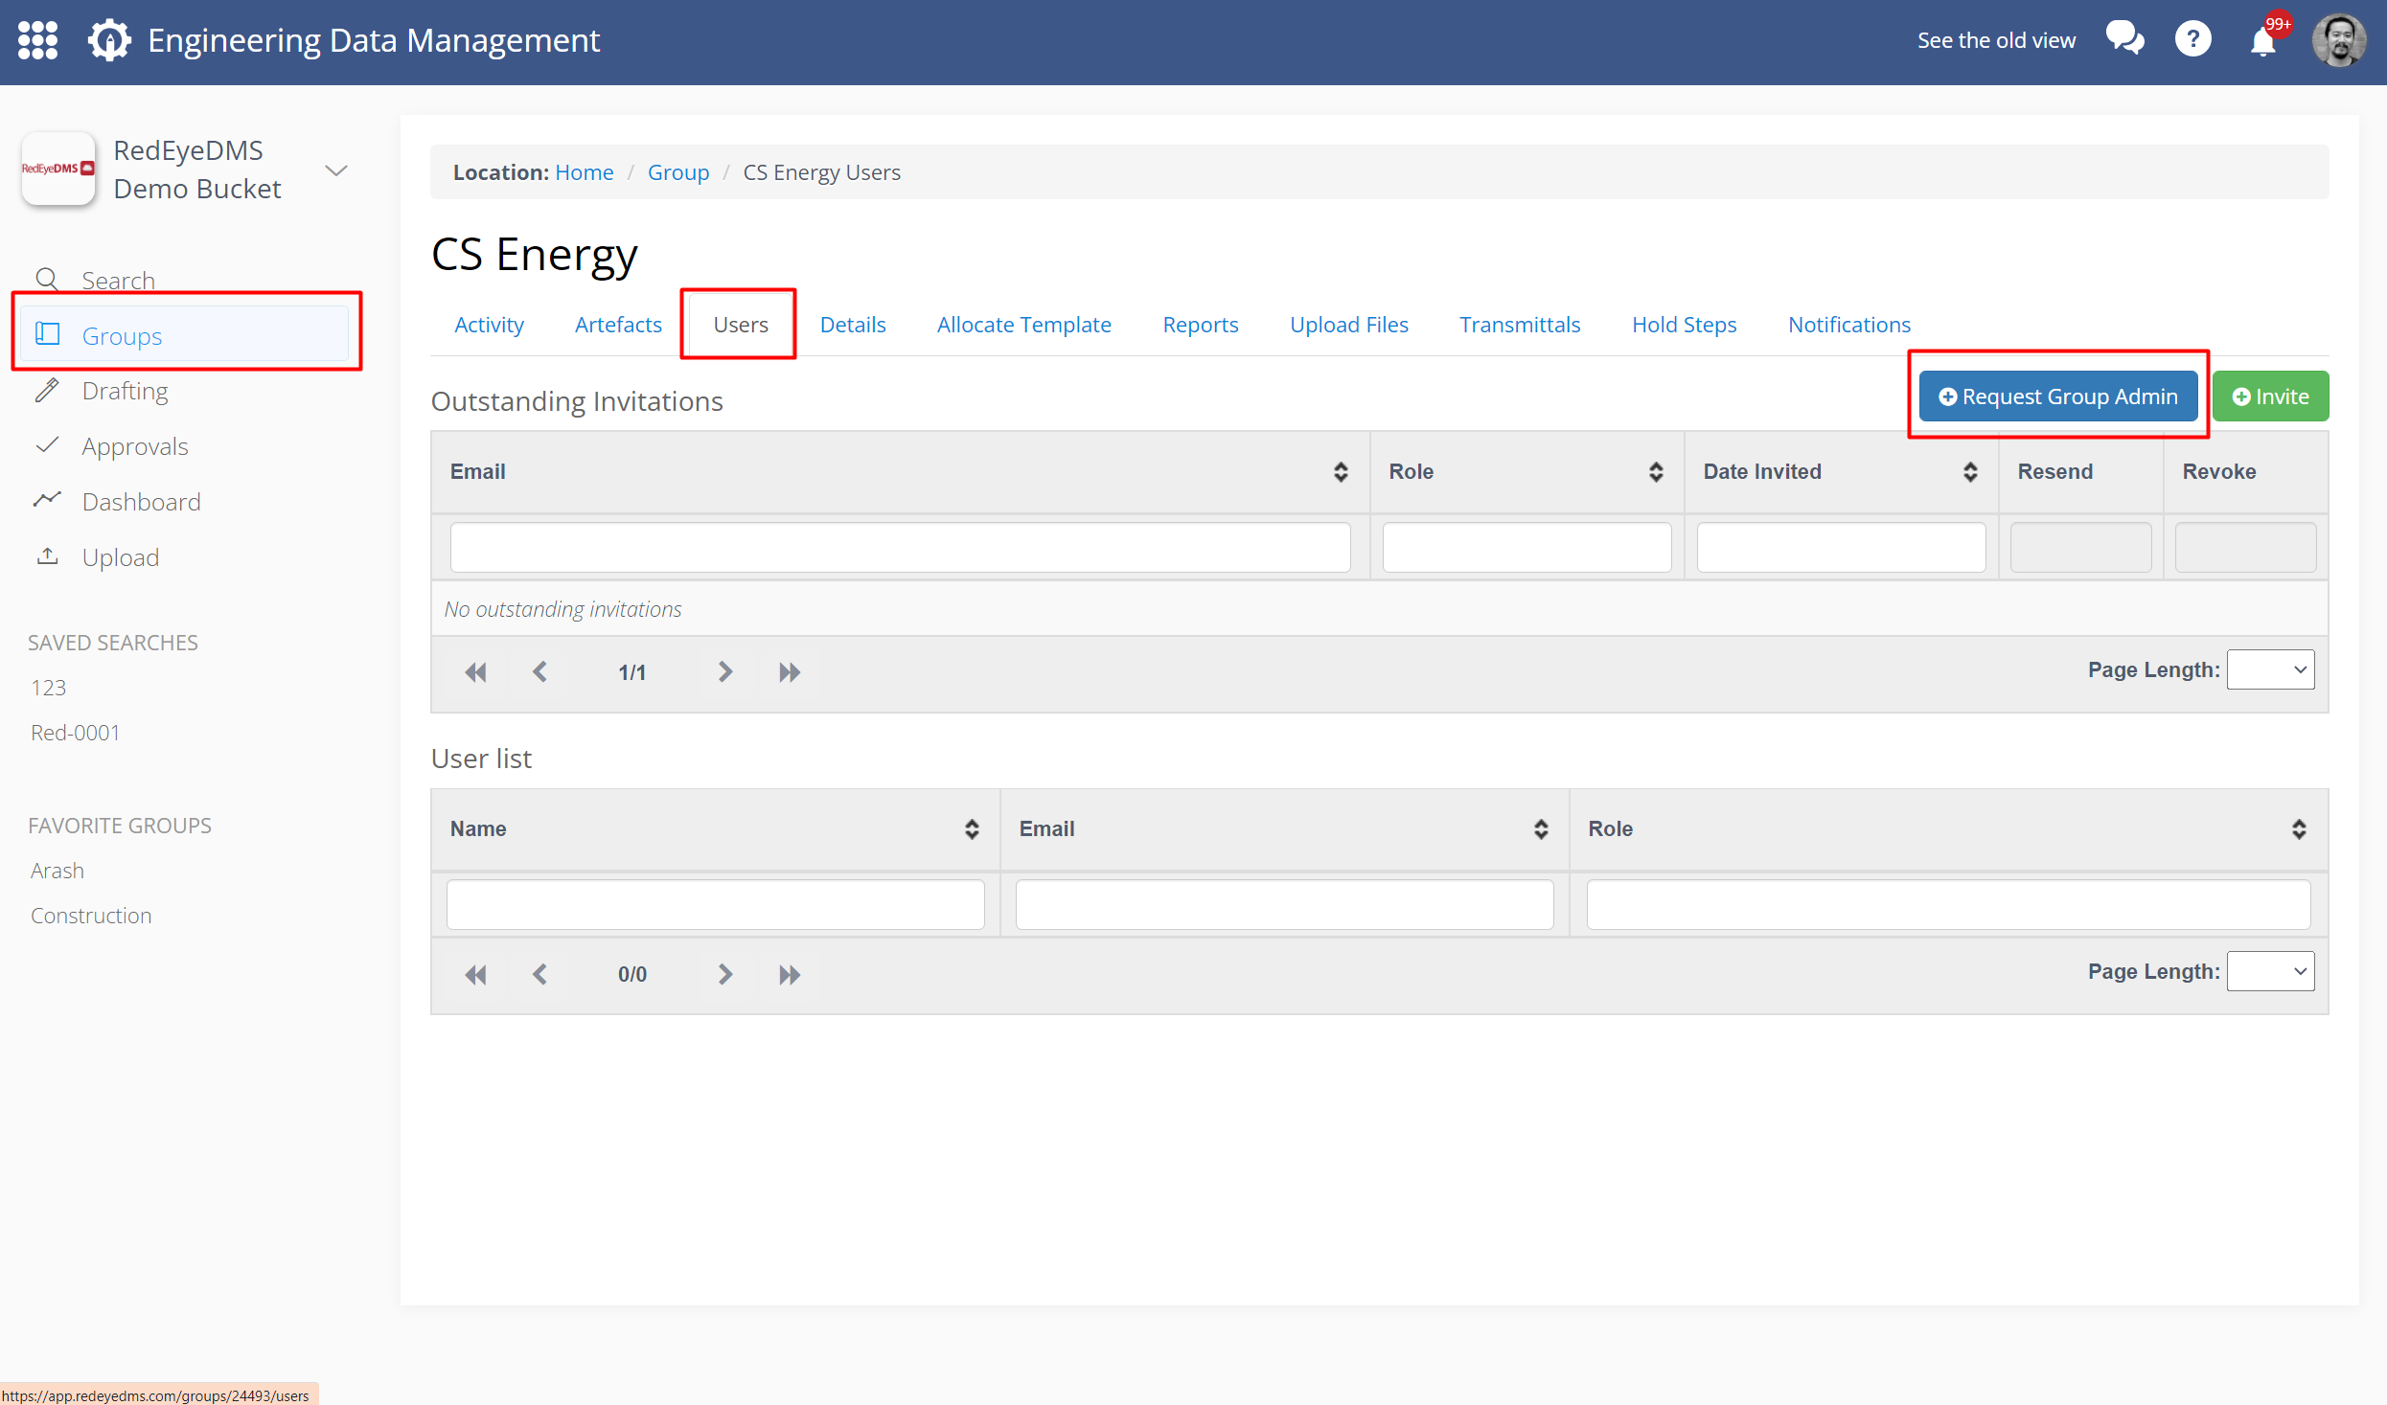This screenshot has width=2387, height=1405.
Task: Open saved search Red-0001
Action: coord(75,733)
